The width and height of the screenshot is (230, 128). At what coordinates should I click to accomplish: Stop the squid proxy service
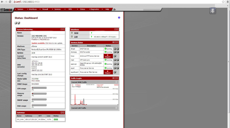pos(118,68)
